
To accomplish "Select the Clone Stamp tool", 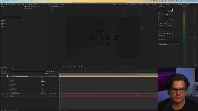I will pos(30,4).
